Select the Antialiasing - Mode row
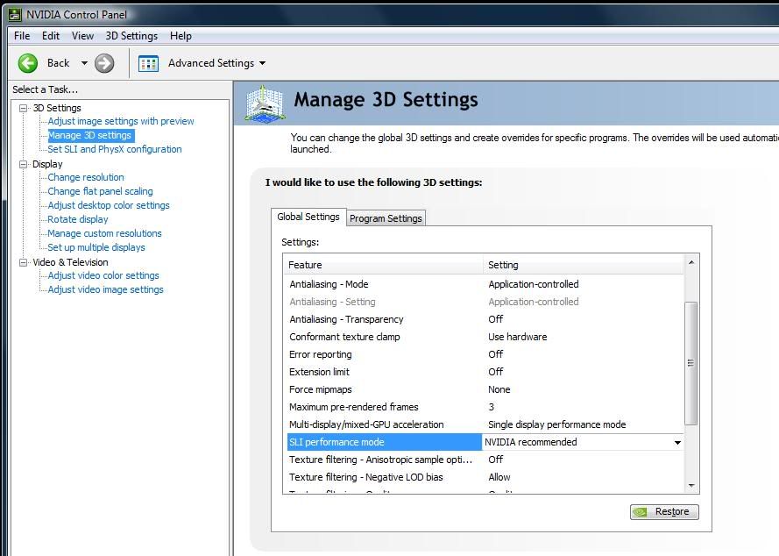The height and width of the screenshot is (556, 779). tap(485, 284)
